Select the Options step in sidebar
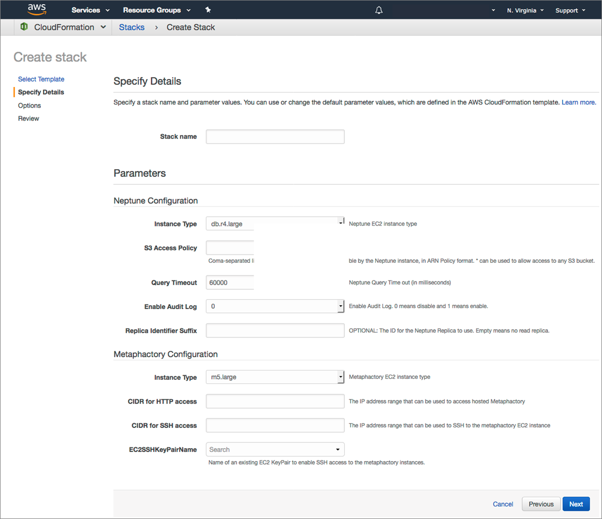Screen dimensions: 602x519 click(30, 106)
